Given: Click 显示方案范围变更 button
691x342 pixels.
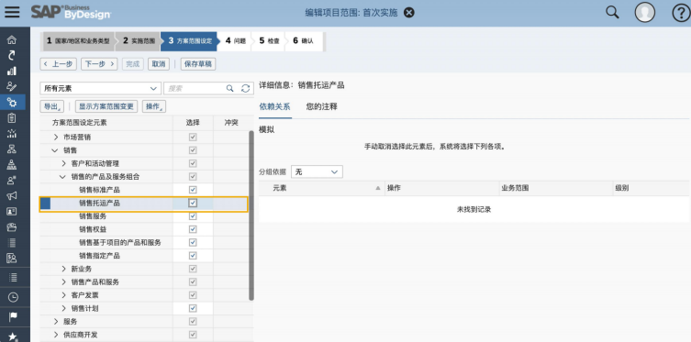Looking at the screenshot, I should (106, 106).
